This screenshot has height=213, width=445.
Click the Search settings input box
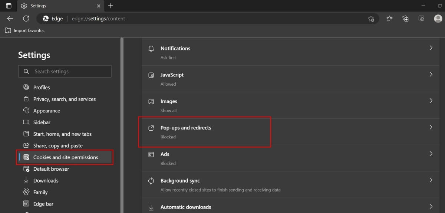point(65,71)
